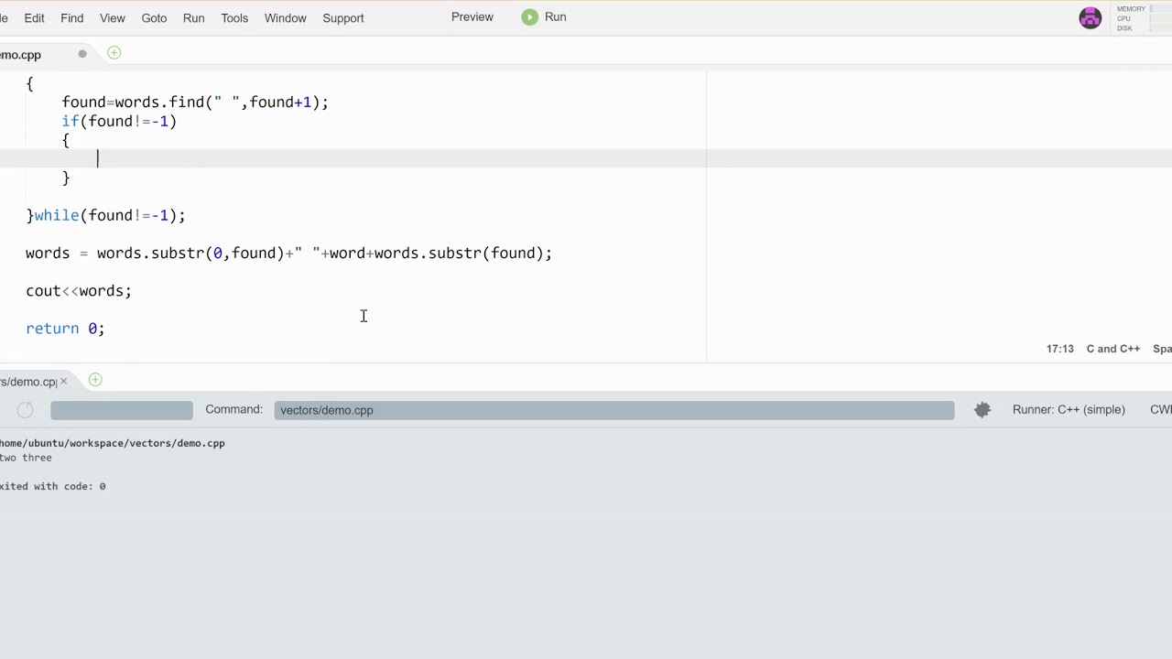The height and width of the screenshot is (659, 1172).
Task: Click the words.substr assignment code line
Action: 289,254
